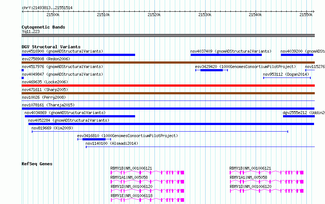Image resolution: width=325 pixels, height=204 pixels.
Task: Select variant label nsv1078161 (Thareja2015)
Action: click(48, 105)
